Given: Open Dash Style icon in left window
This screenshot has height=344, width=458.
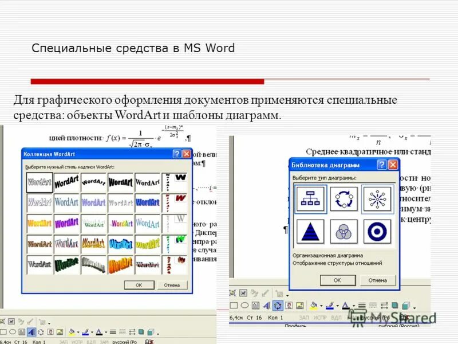Looking at the screenshot, I should [122, 332].
